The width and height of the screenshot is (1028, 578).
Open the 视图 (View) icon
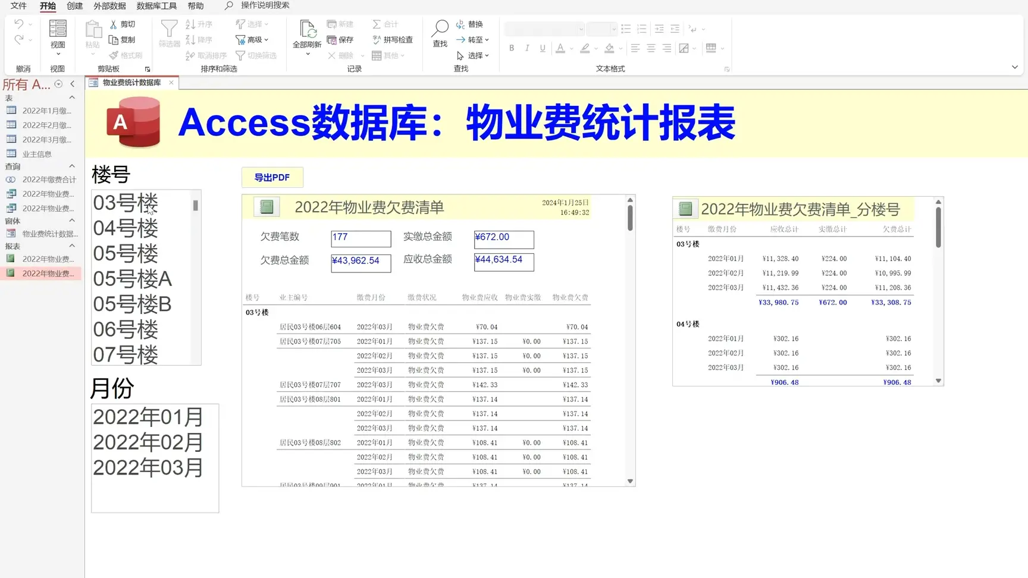[x=58, y=29]
